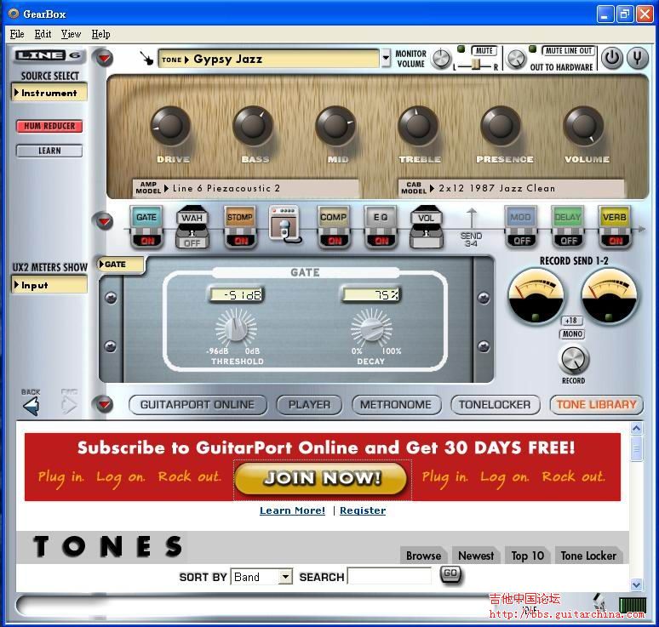This screenshot has width=659, height=627.
Task: Open UX2 Meters Show Input menu
Action: (x=49, y=285)
